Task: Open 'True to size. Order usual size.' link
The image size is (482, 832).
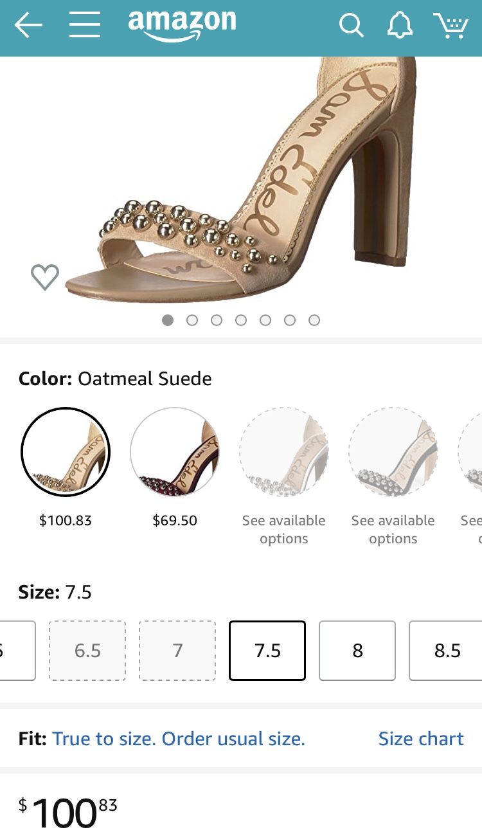Action: [179, 739]
